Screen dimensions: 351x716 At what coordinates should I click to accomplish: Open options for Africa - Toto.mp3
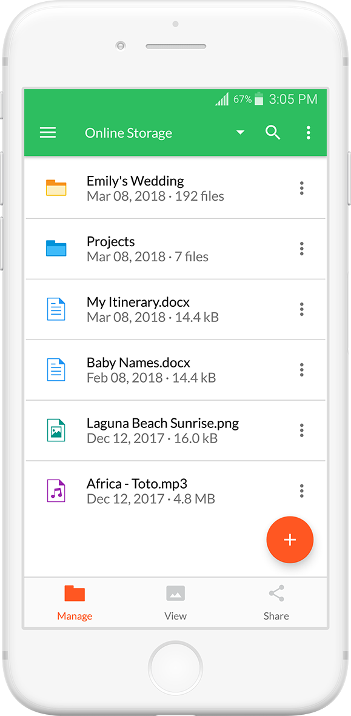[x=302, y=491]
